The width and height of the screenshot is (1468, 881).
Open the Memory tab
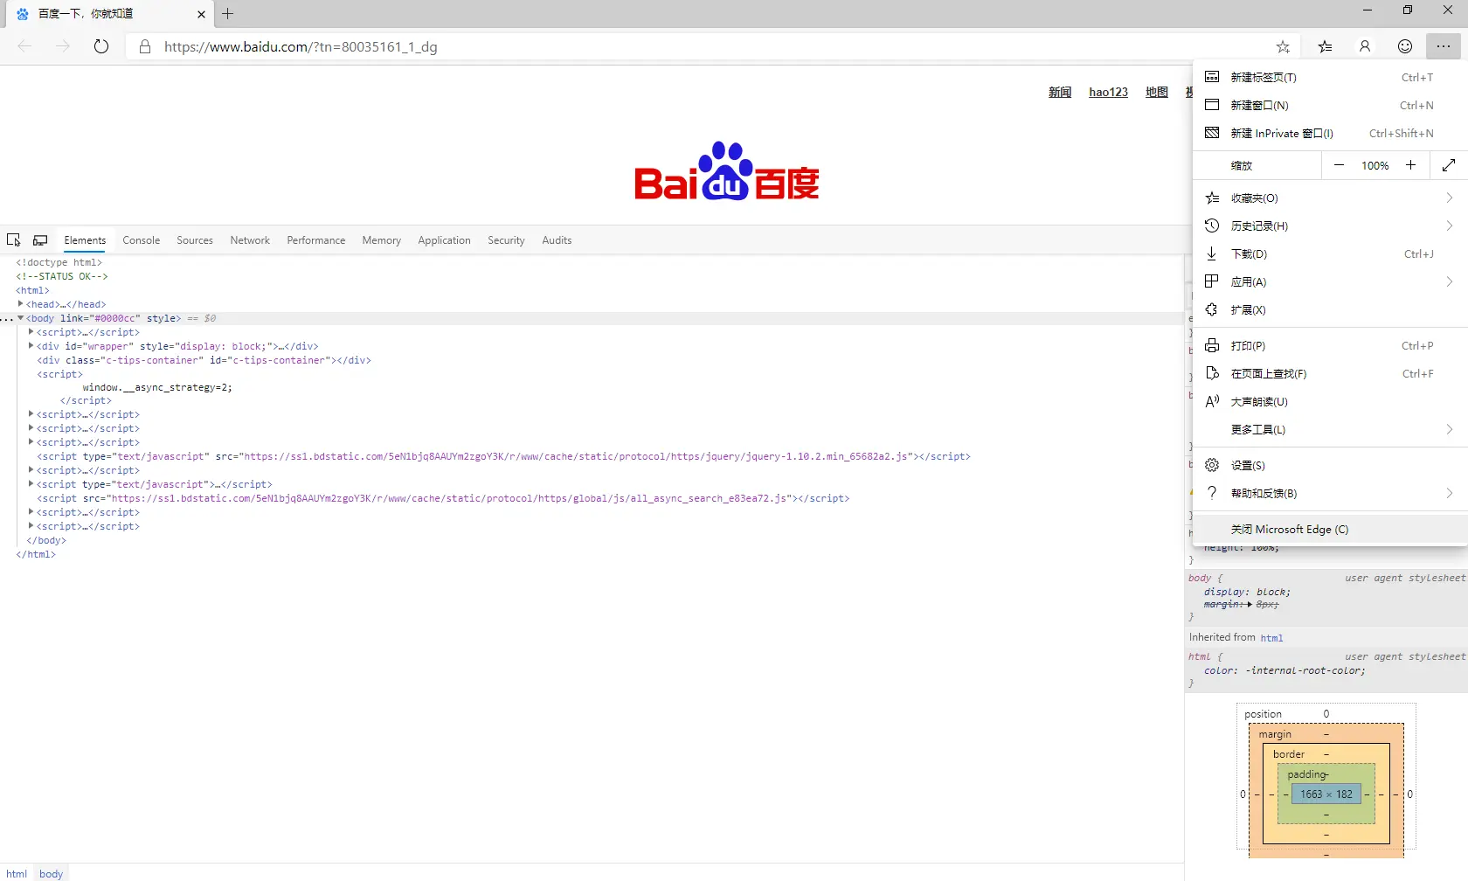click(x=382, y=240)
